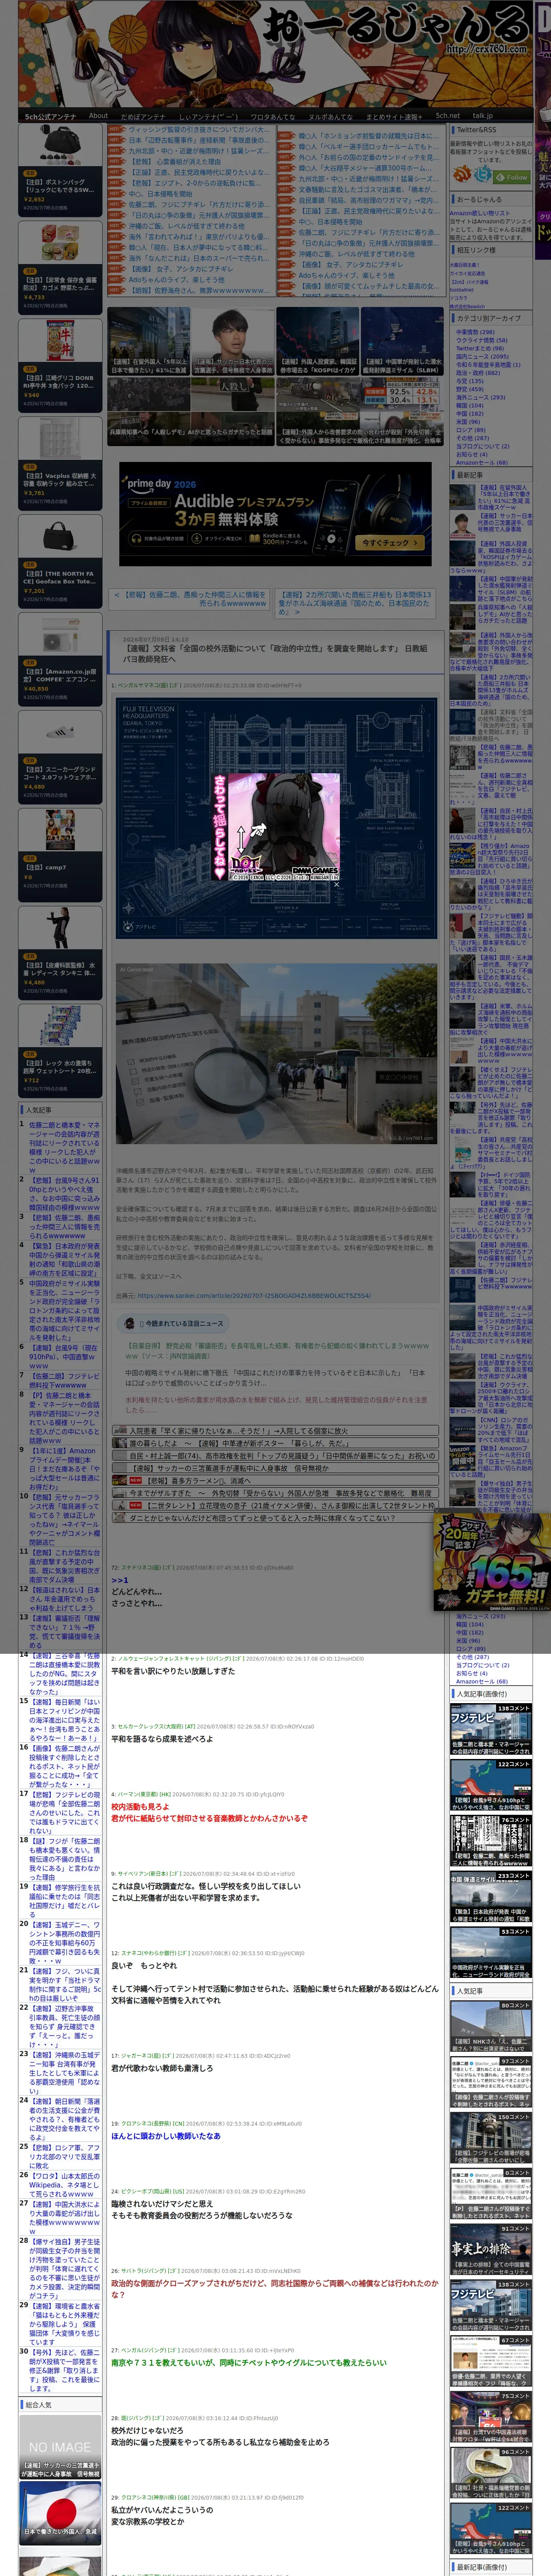Open the Fuji Television blueprint image
This screenshot has width=551, height=2576.
276,818
